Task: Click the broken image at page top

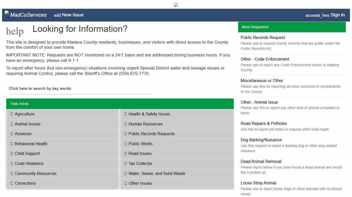Action: (176, 5)
